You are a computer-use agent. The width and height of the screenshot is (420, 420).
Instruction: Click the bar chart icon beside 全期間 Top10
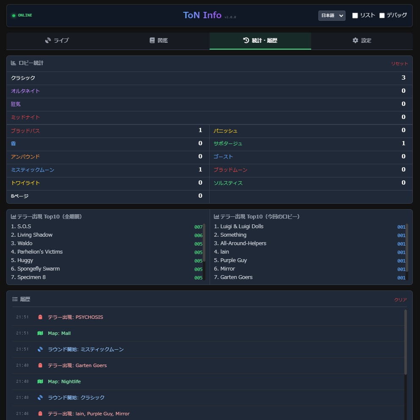[14, 216]
